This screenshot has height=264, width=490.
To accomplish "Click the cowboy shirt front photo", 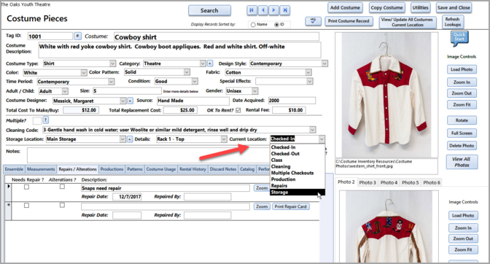I will click(x=386, y=95).
